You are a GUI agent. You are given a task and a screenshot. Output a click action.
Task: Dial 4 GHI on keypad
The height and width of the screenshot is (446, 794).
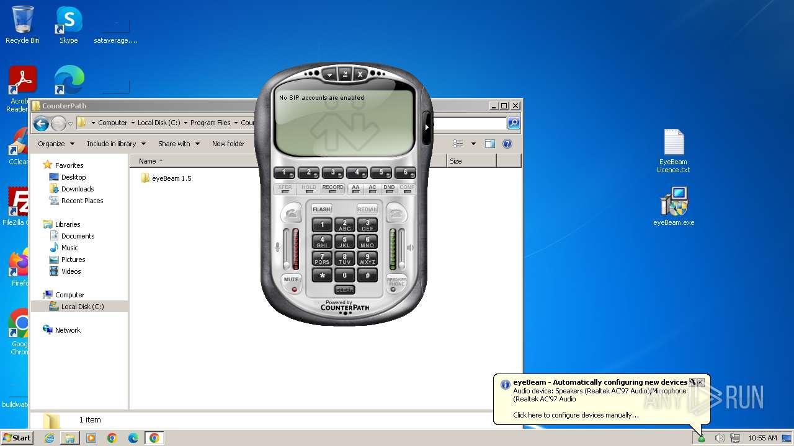pos(322,242)
